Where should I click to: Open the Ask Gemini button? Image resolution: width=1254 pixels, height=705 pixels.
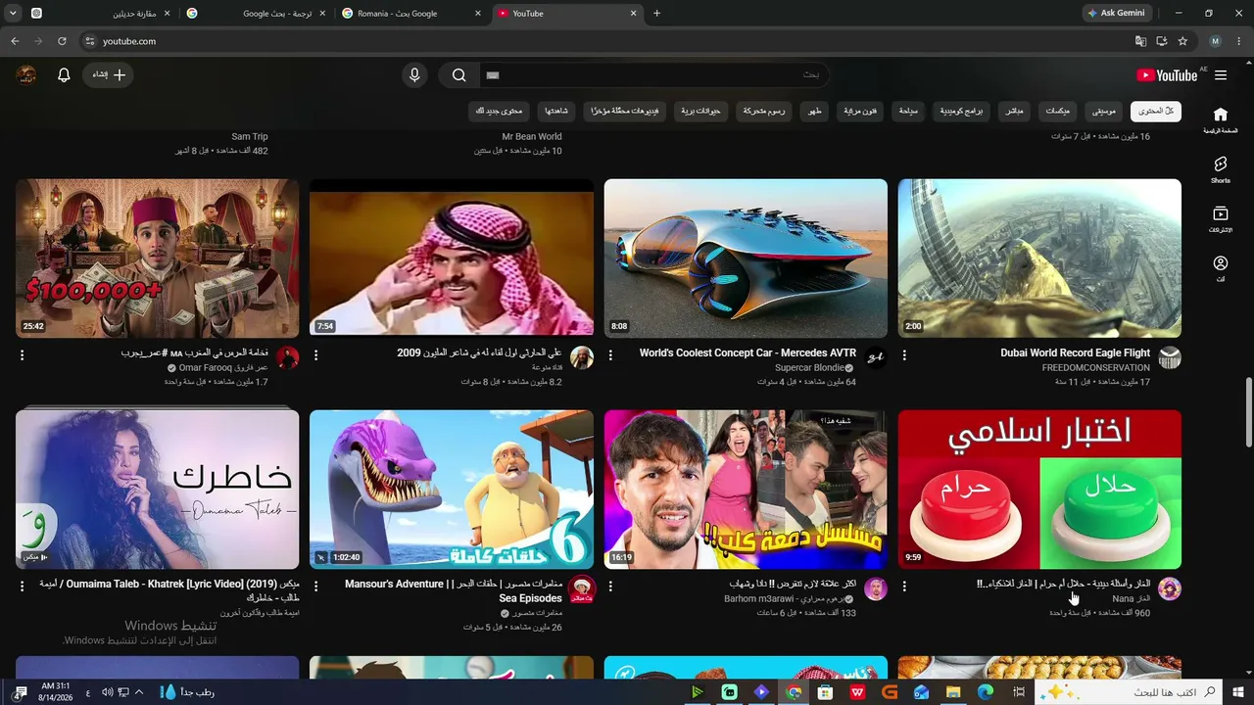point(1116,14)
